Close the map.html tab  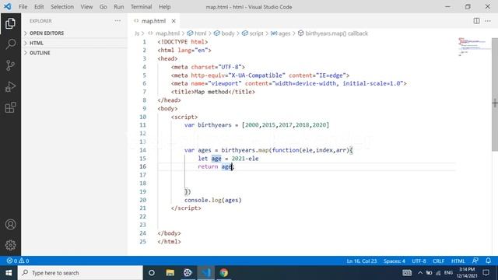(x=174, y=21)
